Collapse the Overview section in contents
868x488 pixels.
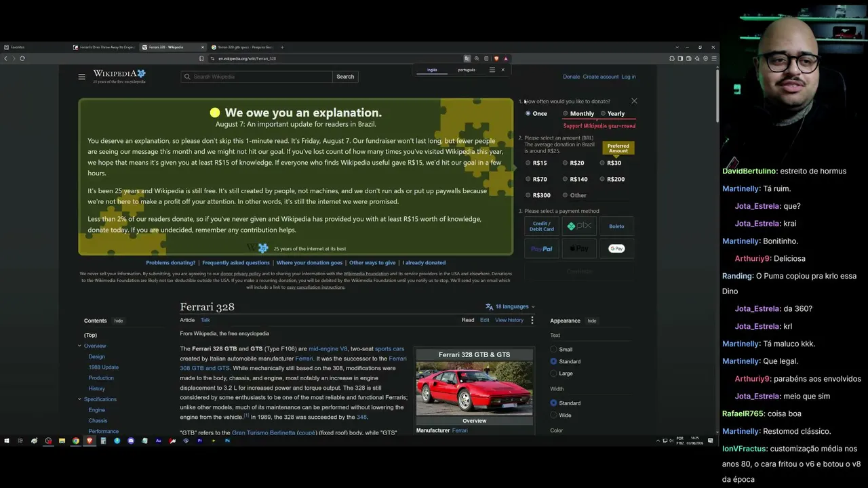(79, 346)
